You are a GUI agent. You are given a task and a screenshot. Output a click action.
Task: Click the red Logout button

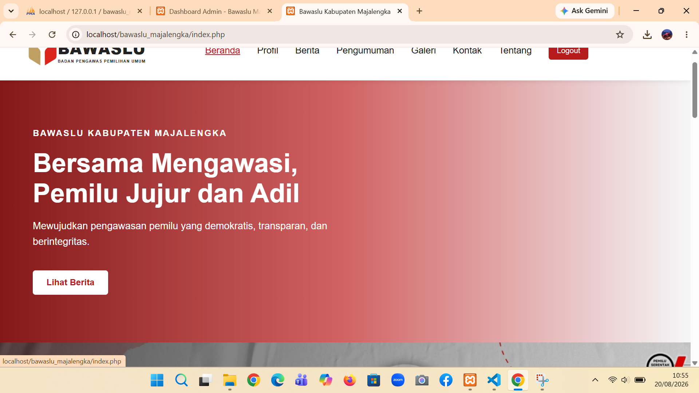pos(568,53)
